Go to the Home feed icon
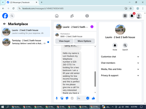The width and height of the screenshot is (146, 109). 57,16
